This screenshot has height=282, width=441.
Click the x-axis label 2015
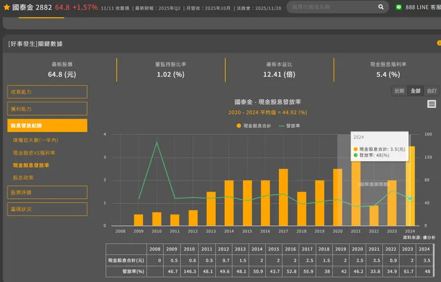pyautogui.click(x=247, y=231)
